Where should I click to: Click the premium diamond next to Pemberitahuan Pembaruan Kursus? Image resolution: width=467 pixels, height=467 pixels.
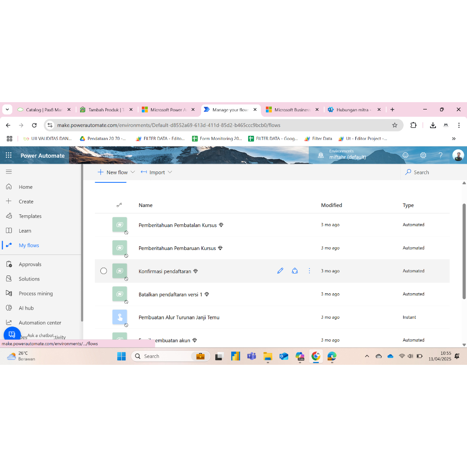(220, 248)
